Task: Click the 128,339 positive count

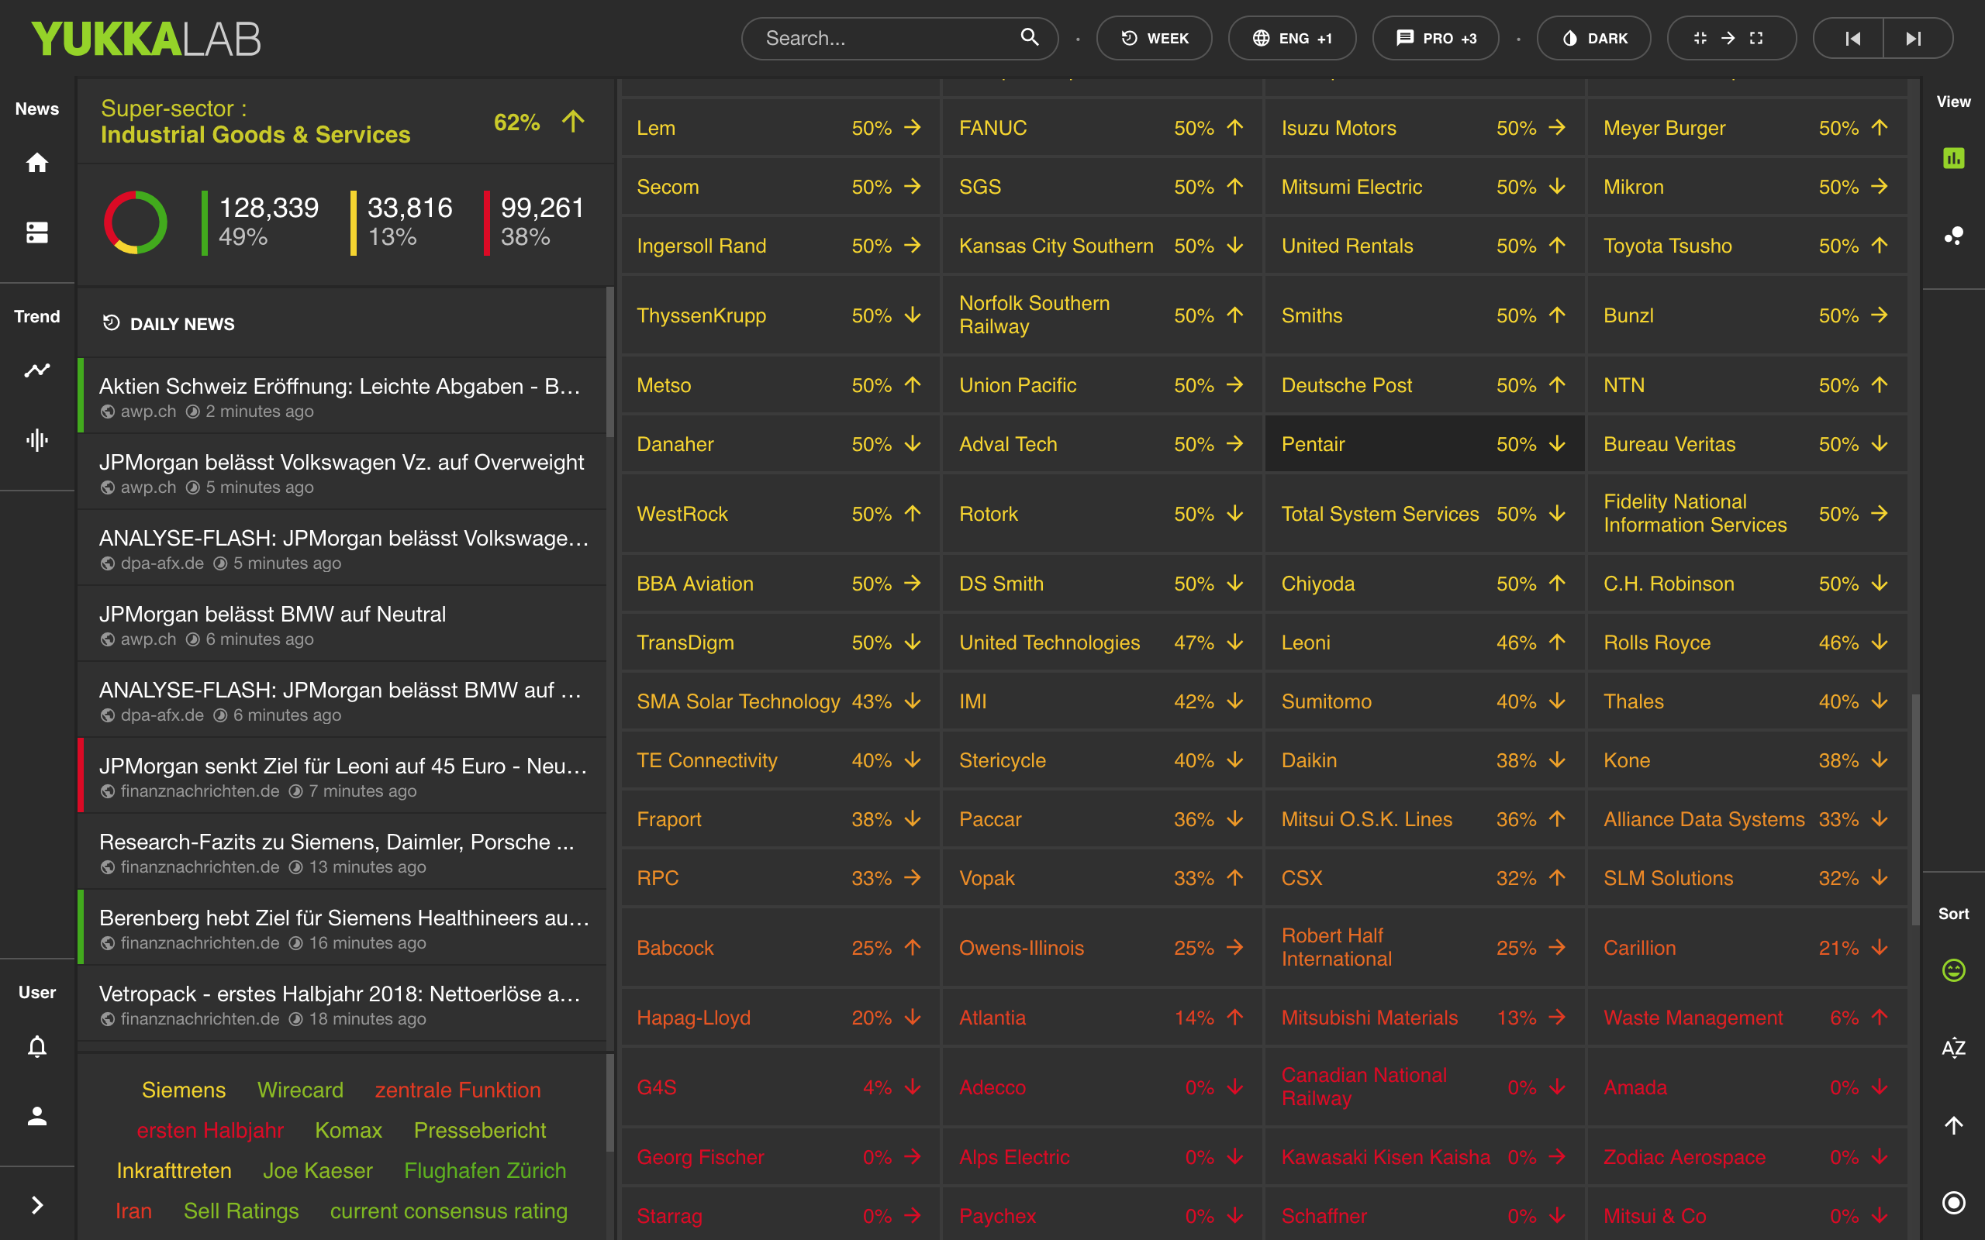Action: [x=269, y=208]
